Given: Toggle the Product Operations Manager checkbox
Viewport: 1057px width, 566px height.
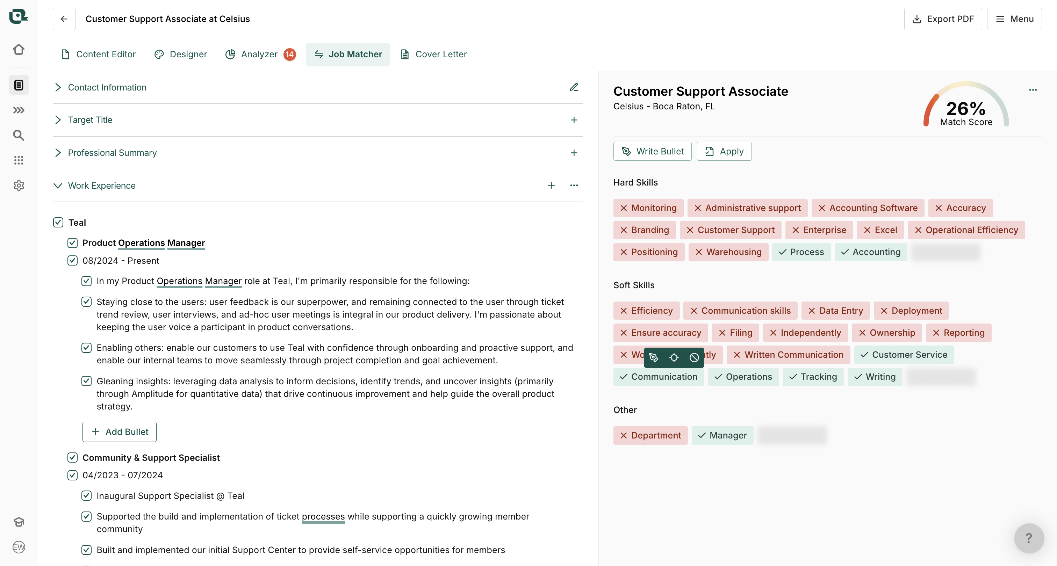Looking at the screenshot, I should [72, 243].
